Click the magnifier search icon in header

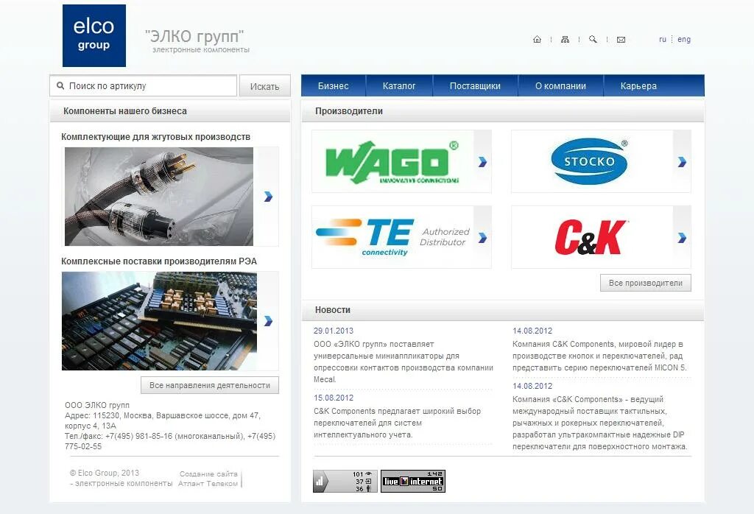593,40
